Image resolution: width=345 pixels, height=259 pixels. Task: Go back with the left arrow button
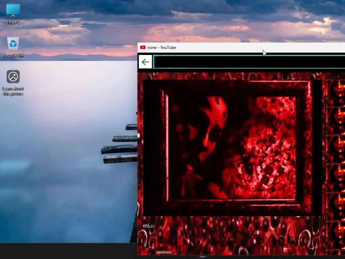tap(145, 62)
